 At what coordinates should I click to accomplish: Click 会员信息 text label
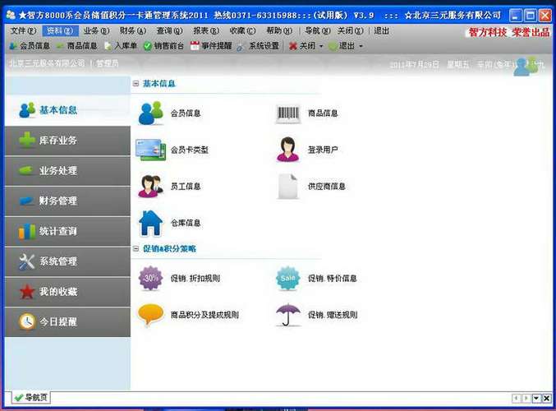click(186, 113)
